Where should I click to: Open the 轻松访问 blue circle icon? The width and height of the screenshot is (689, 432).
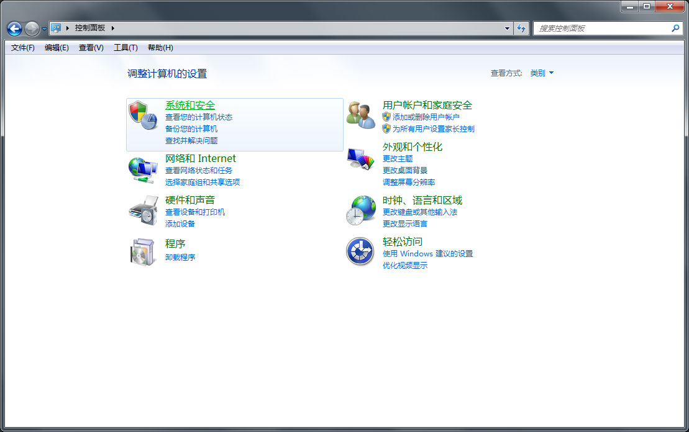[x=360, y=251]
